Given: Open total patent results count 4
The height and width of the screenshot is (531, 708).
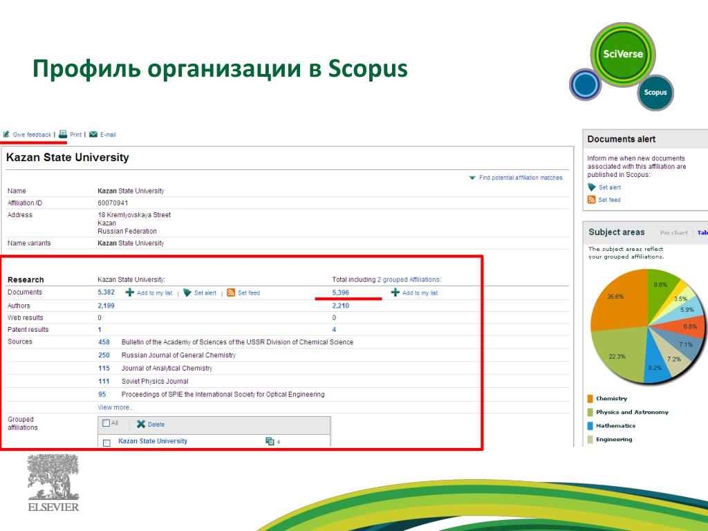Looking at the screenshot, I should pyautogui.click(x=334, y=330).
